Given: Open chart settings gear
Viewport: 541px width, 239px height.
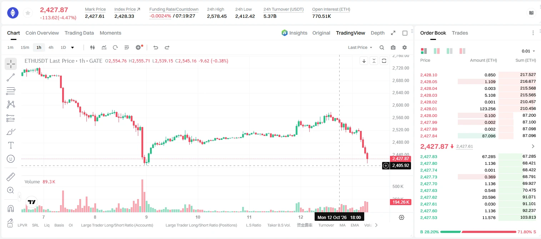Looking at the screenshot, I should 405,47.
